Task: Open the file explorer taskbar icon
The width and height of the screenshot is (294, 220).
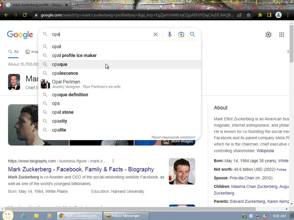Action: click(x=36, y=216)
